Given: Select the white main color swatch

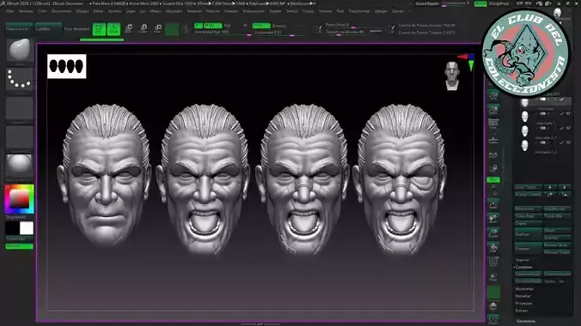Looking at the screenshot, I should point(27,228).
